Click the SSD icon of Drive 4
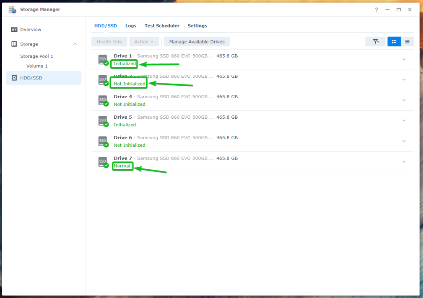Image resolution: width=423 pixels, height=298 pixels. pos(103,101)
